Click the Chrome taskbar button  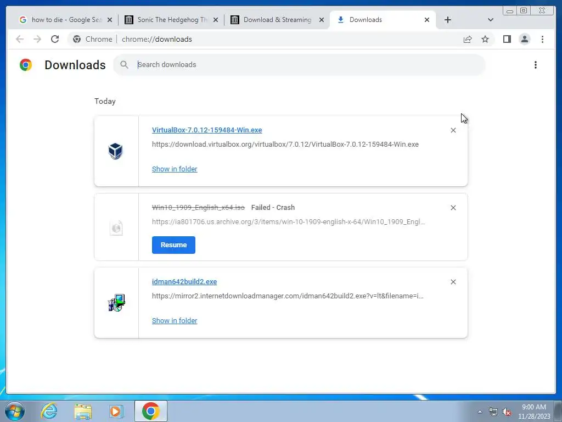[151, 411]
